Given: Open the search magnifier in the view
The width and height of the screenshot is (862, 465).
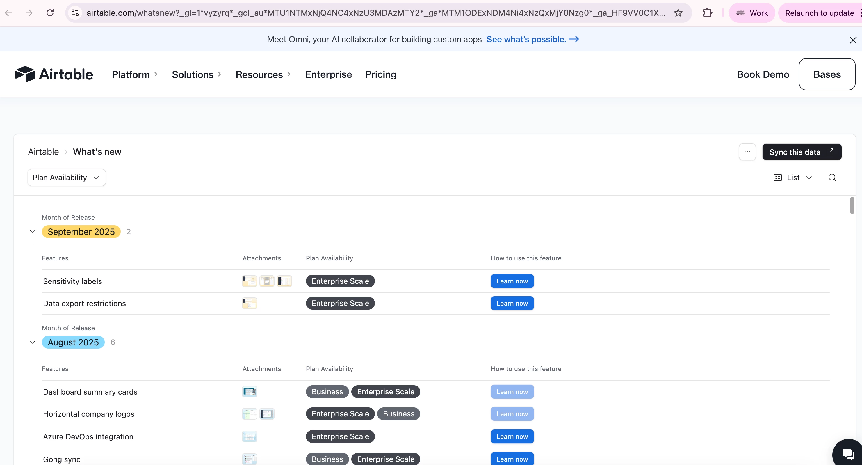Looking at the screenshot, I should 832,177.
